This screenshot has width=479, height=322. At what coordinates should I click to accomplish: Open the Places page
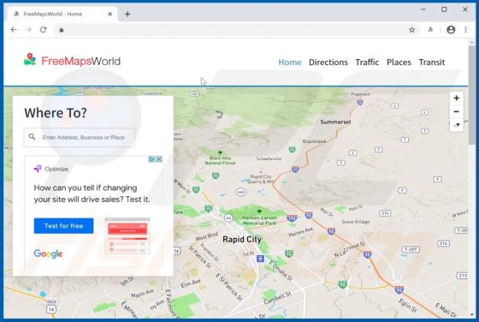point(399,63)
